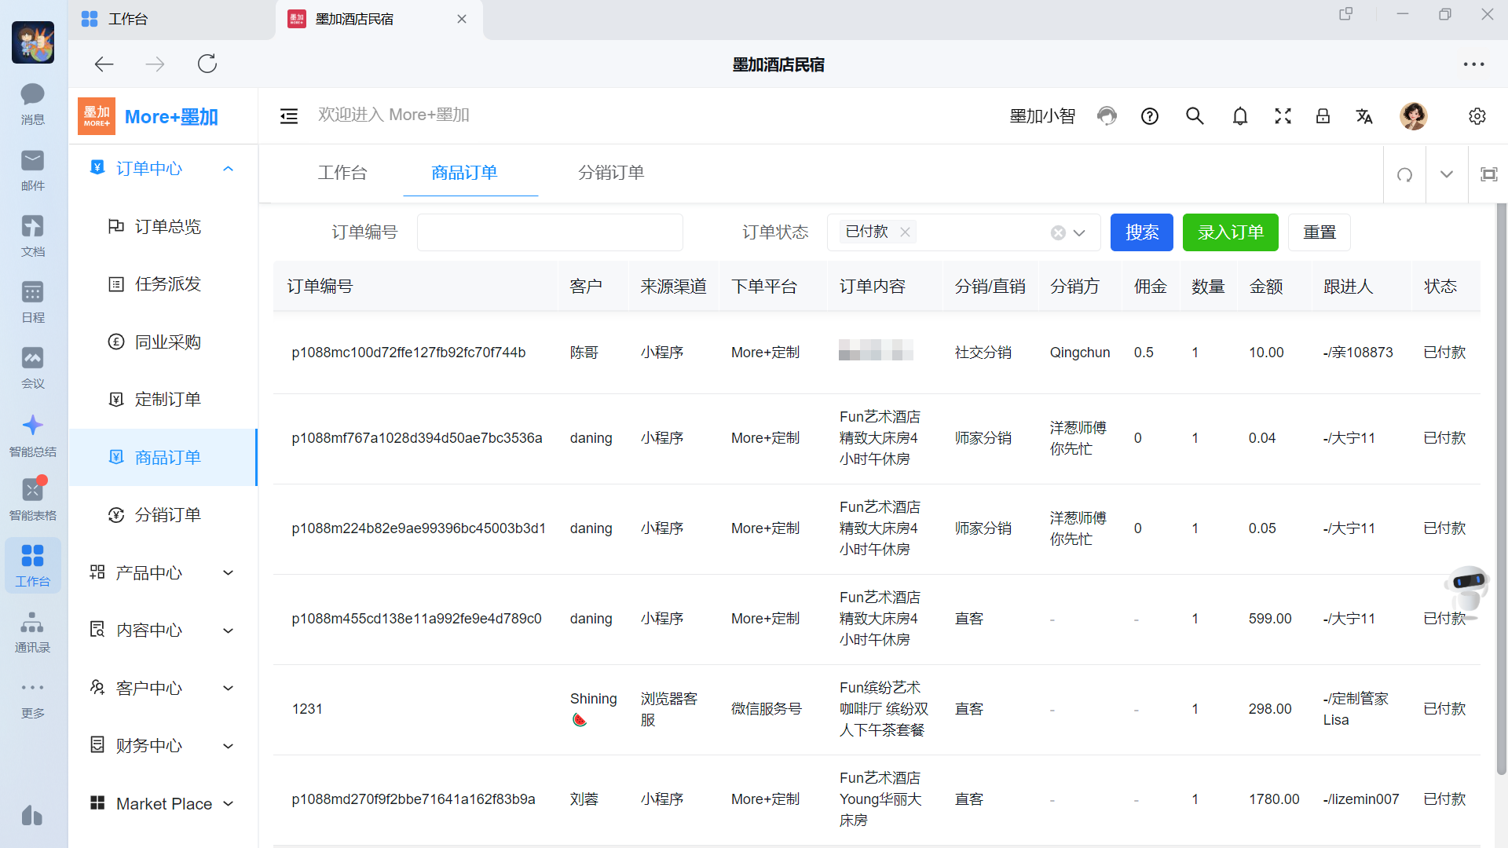
Task: Toggle fullscreen mode icon in header
Action: tap(1283, 116)
